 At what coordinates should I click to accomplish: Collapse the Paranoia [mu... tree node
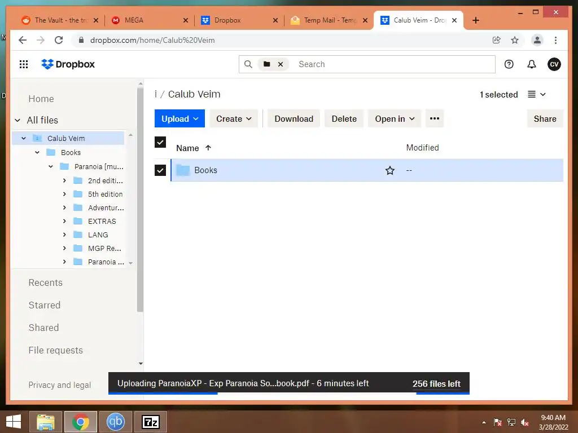click(x=51, y=166)
